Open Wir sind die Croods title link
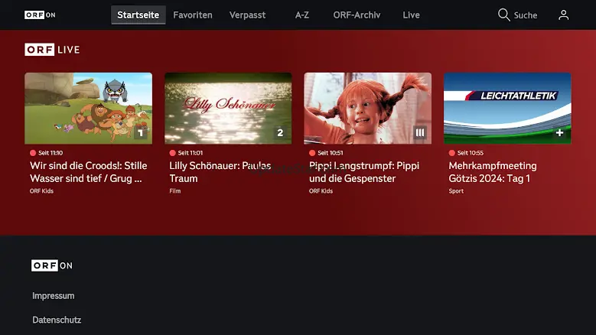 coord(89,171)
